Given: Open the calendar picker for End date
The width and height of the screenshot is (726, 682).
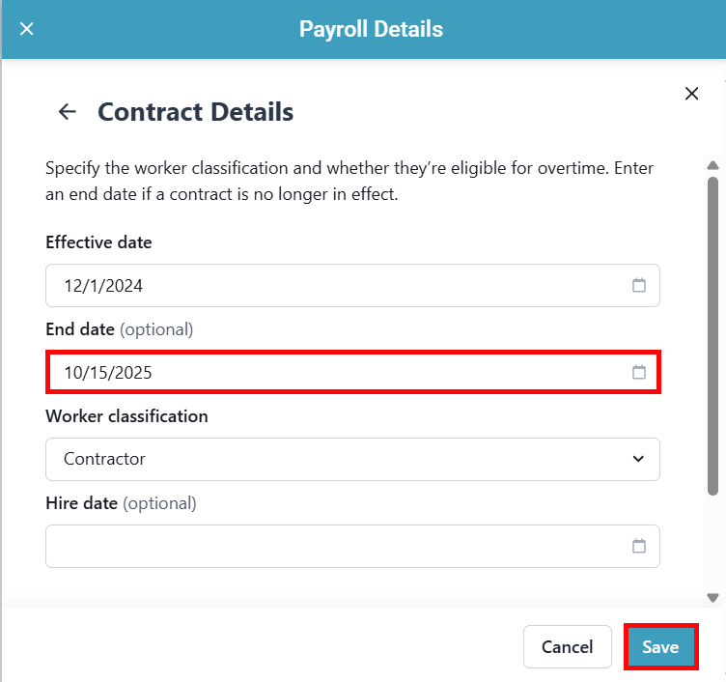Looking at the screenshot, I should (x=638, y=373).
